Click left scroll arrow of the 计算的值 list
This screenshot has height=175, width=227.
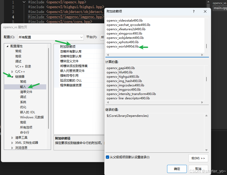(108, 102)
